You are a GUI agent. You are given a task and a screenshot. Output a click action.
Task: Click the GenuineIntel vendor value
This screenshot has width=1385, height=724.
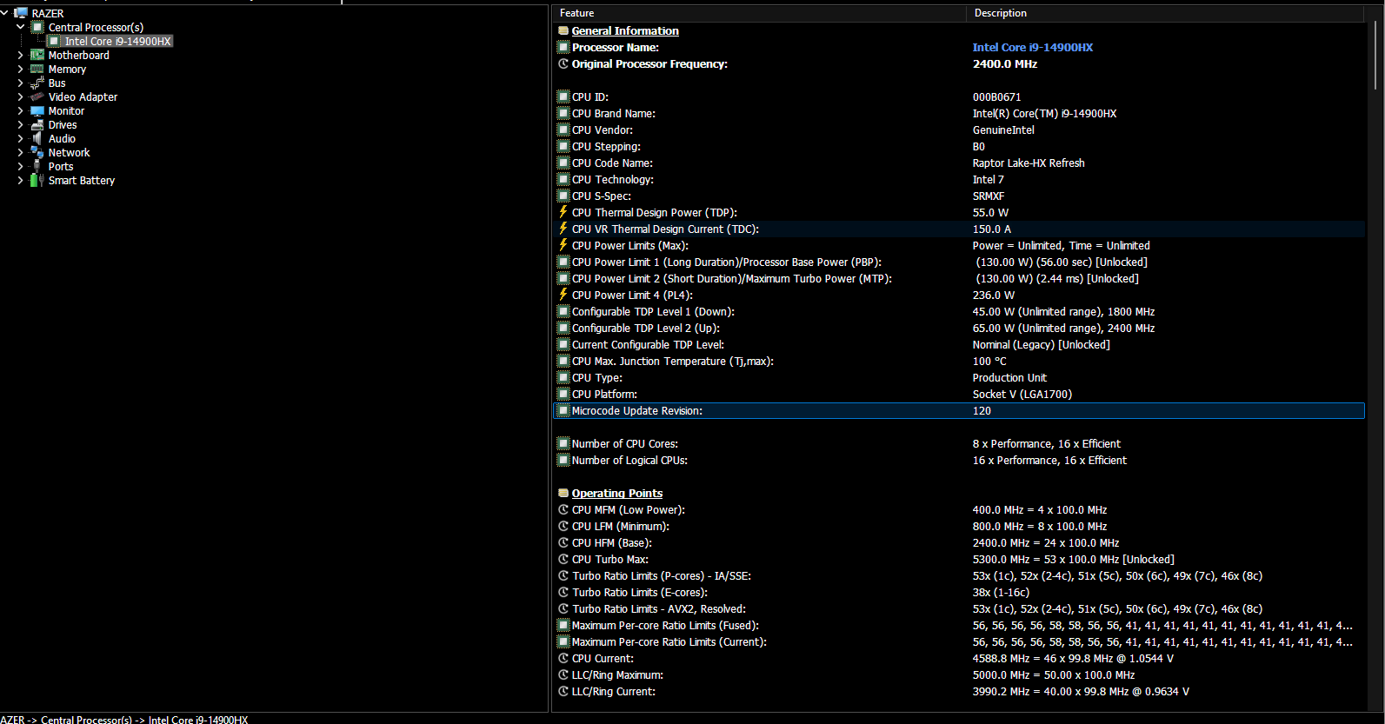[x=1003, y=130]
